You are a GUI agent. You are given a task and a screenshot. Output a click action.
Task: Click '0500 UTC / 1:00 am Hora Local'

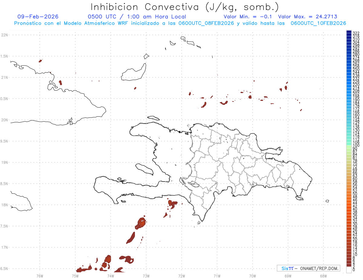pos(137,17)
